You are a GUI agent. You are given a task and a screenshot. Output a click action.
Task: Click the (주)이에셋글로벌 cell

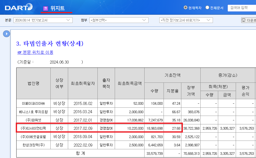34,137
